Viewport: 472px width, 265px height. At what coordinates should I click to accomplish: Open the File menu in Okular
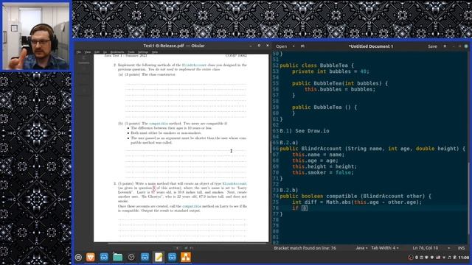[x=79, y=52]
